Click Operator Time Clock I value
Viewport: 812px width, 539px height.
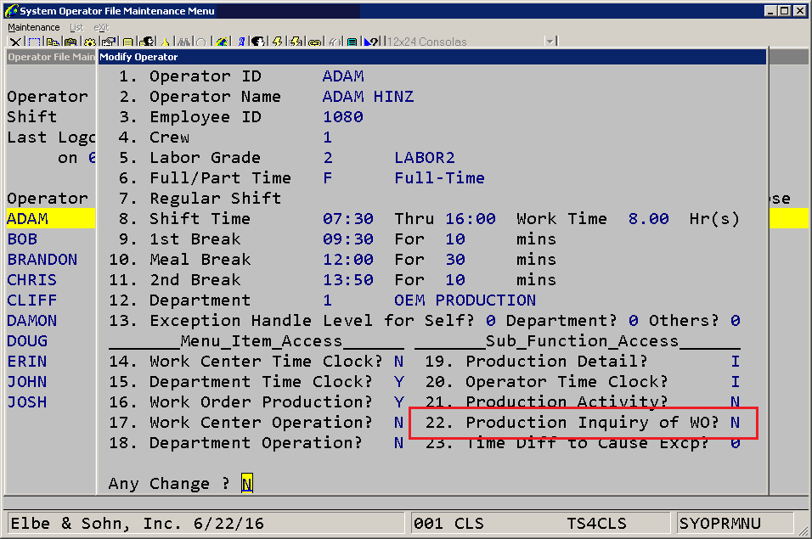point(736,382)
